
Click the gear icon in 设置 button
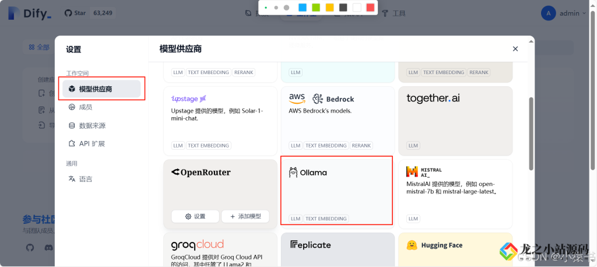pyautogui.click(x=188, y=216)
